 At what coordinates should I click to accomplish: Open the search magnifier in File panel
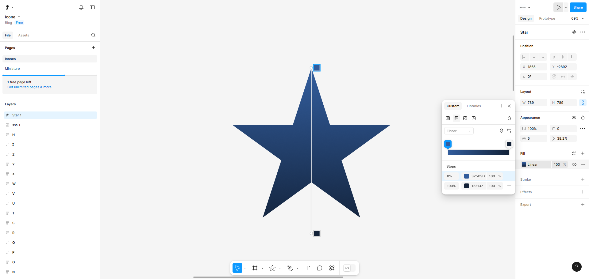coord(93,35)
